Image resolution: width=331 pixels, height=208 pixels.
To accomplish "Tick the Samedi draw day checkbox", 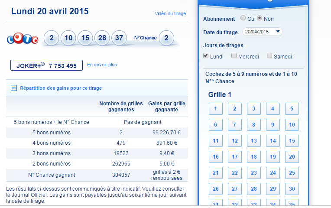I will [x=269, y=56].
